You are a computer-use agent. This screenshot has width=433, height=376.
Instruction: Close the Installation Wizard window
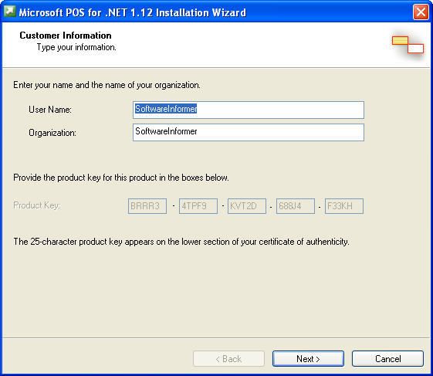click(421, 12)
